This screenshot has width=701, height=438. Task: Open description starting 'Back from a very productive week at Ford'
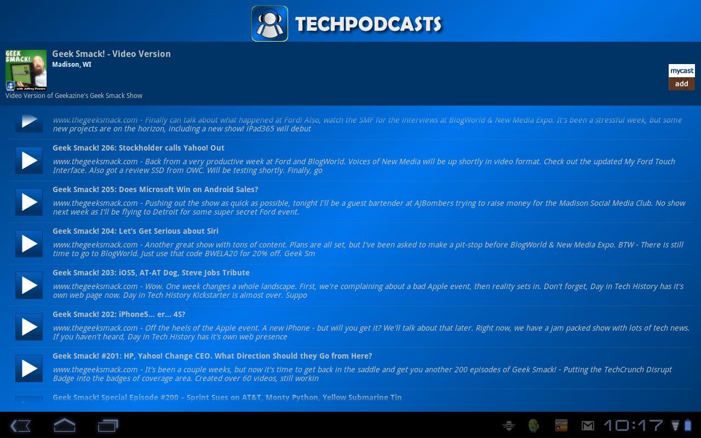(x=364, y=166)
